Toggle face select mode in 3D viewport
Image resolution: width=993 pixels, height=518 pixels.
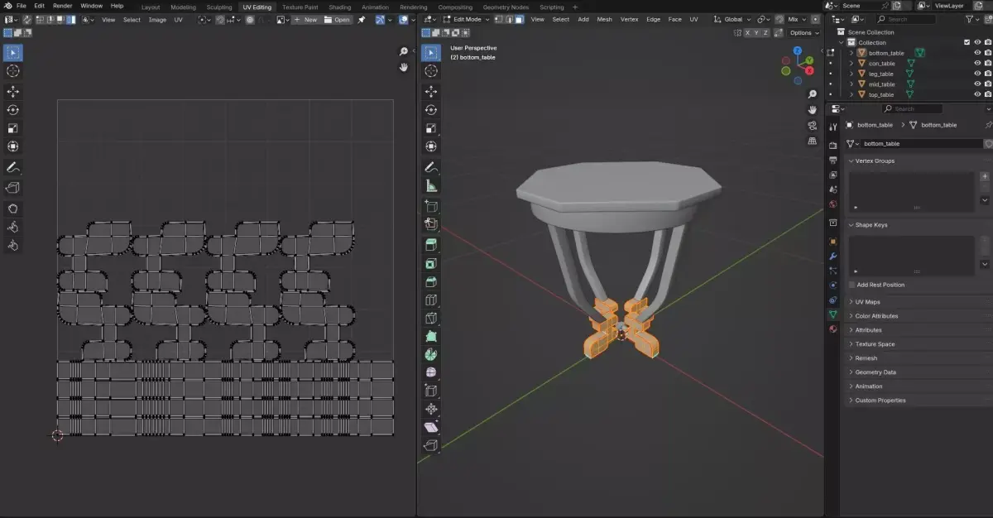click(519, 19)
